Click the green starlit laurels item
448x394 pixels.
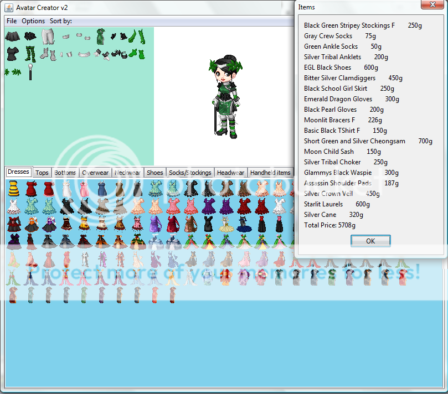point(13,72)
